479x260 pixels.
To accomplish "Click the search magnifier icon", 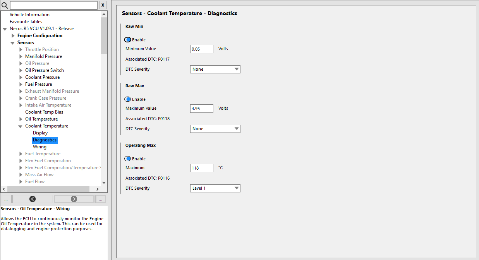I will click(5, 5).
